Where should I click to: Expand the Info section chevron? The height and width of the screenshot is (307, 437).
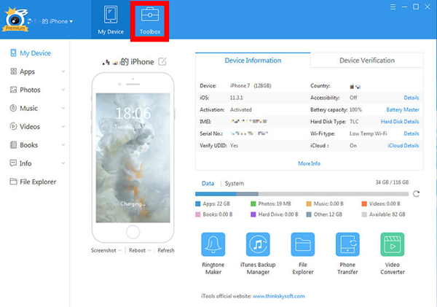[63, 163]
